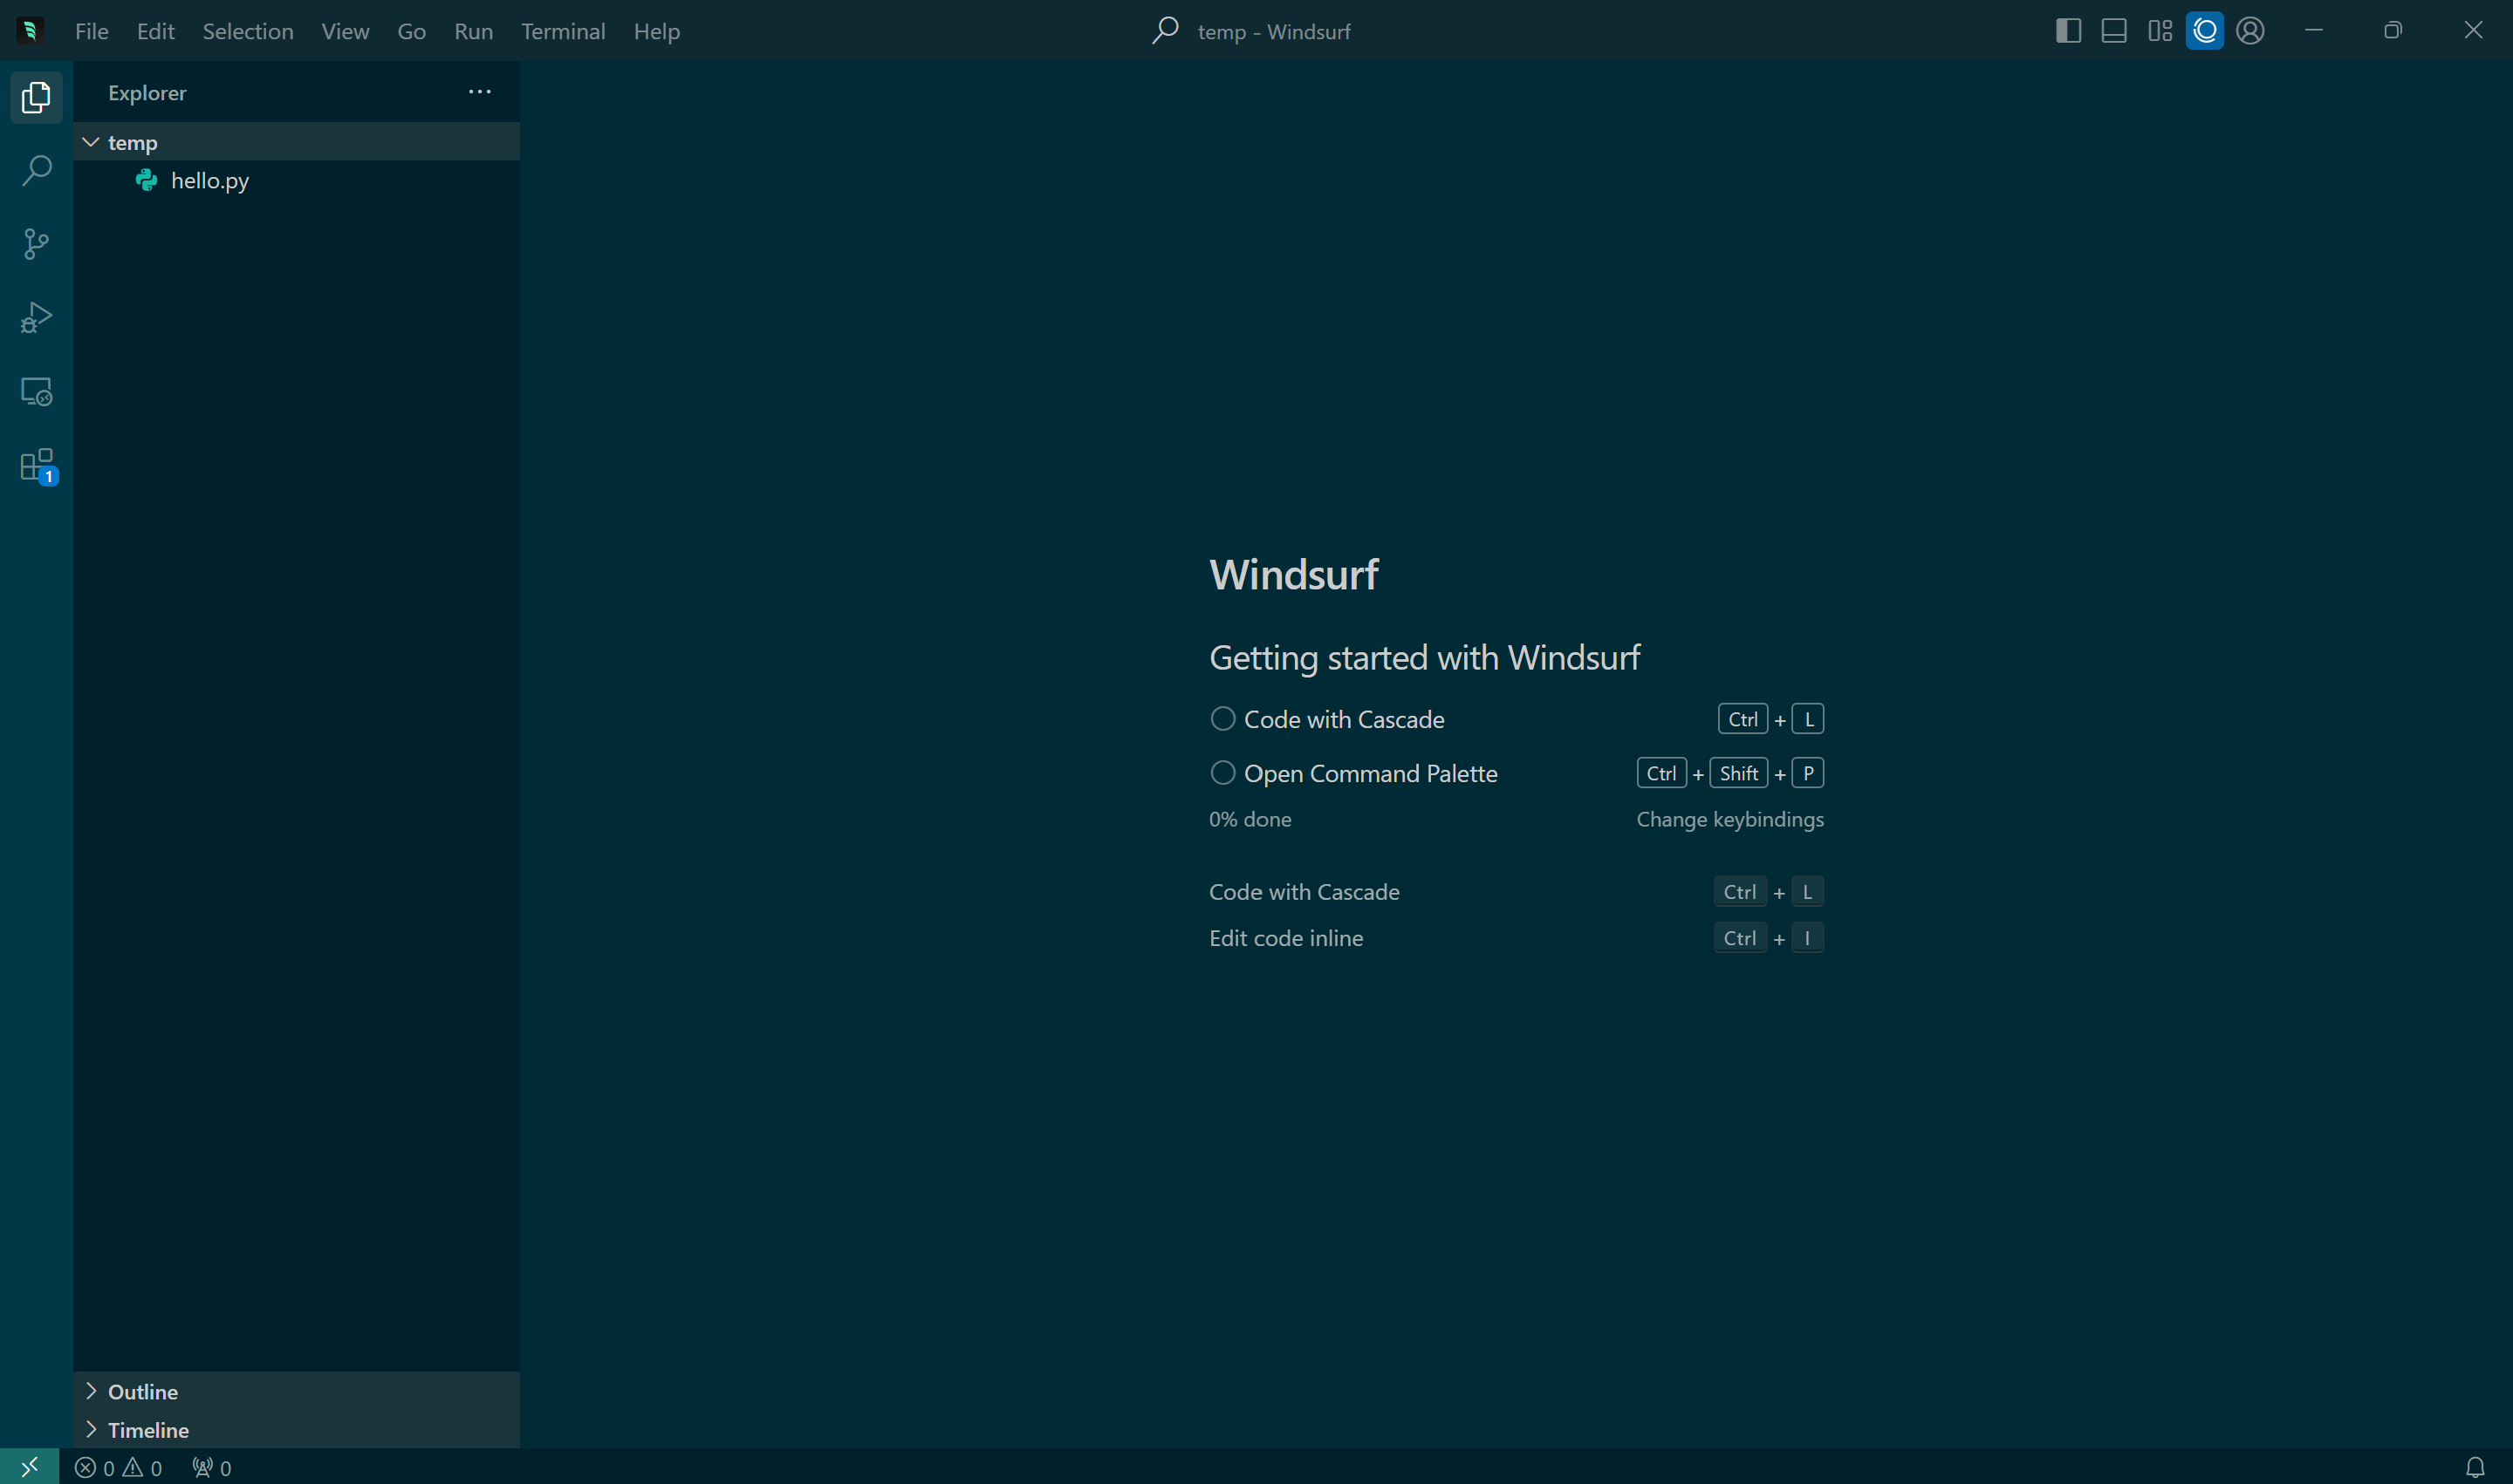
Task: Open the View menu
Action: 346,31
